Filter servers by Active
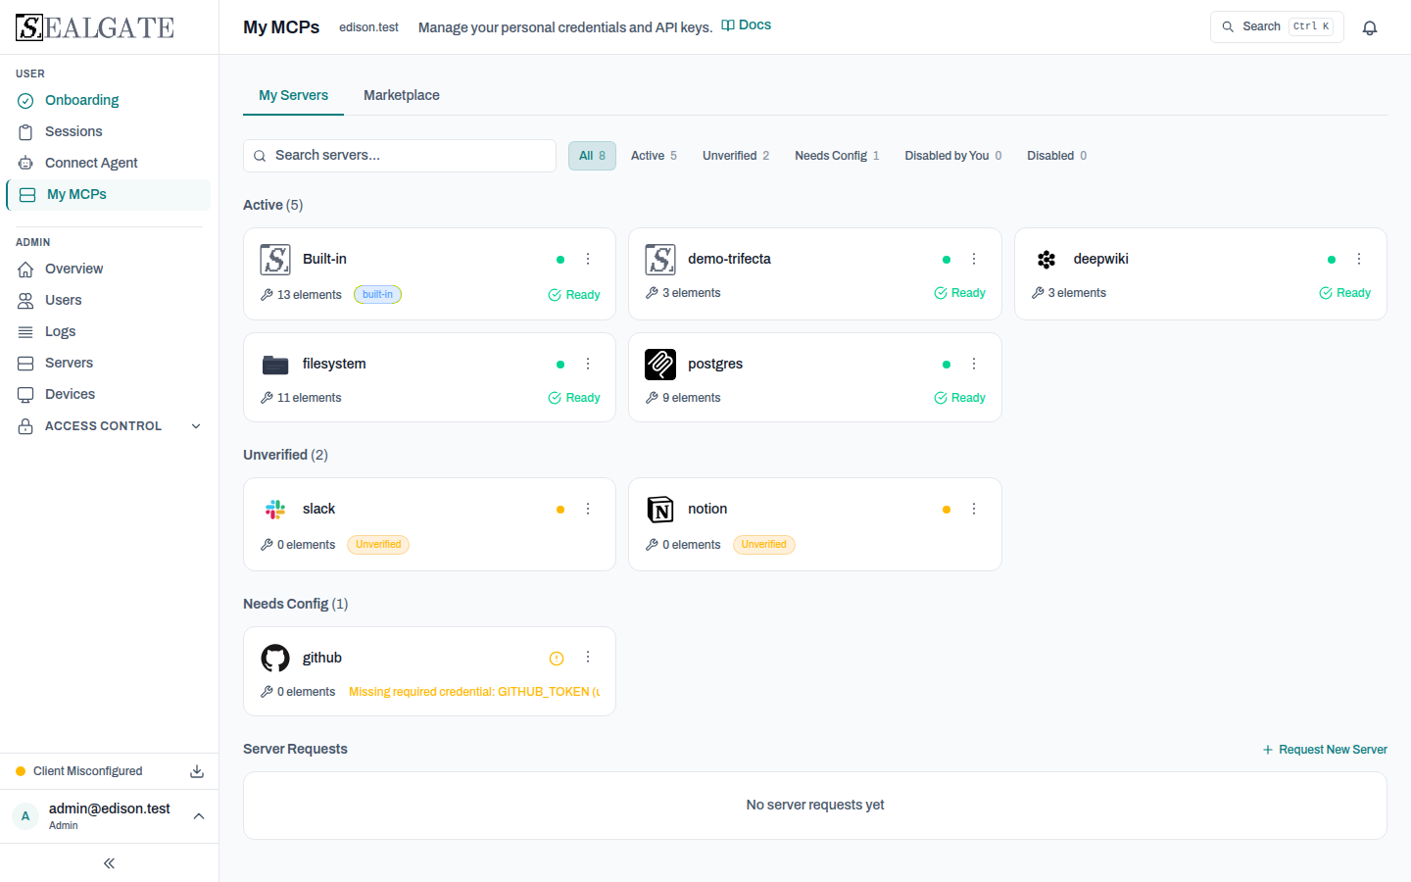The image size is (1411, 882). [654, 156]
